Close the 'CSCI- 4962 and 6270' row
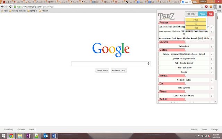Screen dimensions: 222x139 pos(212,96)
